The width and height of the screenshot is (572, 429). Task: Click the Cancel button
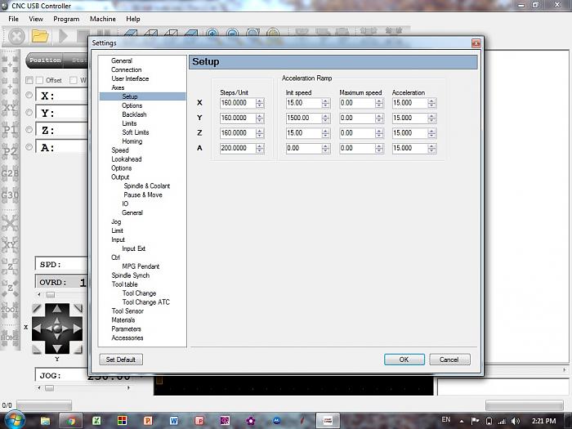(449, 360)
